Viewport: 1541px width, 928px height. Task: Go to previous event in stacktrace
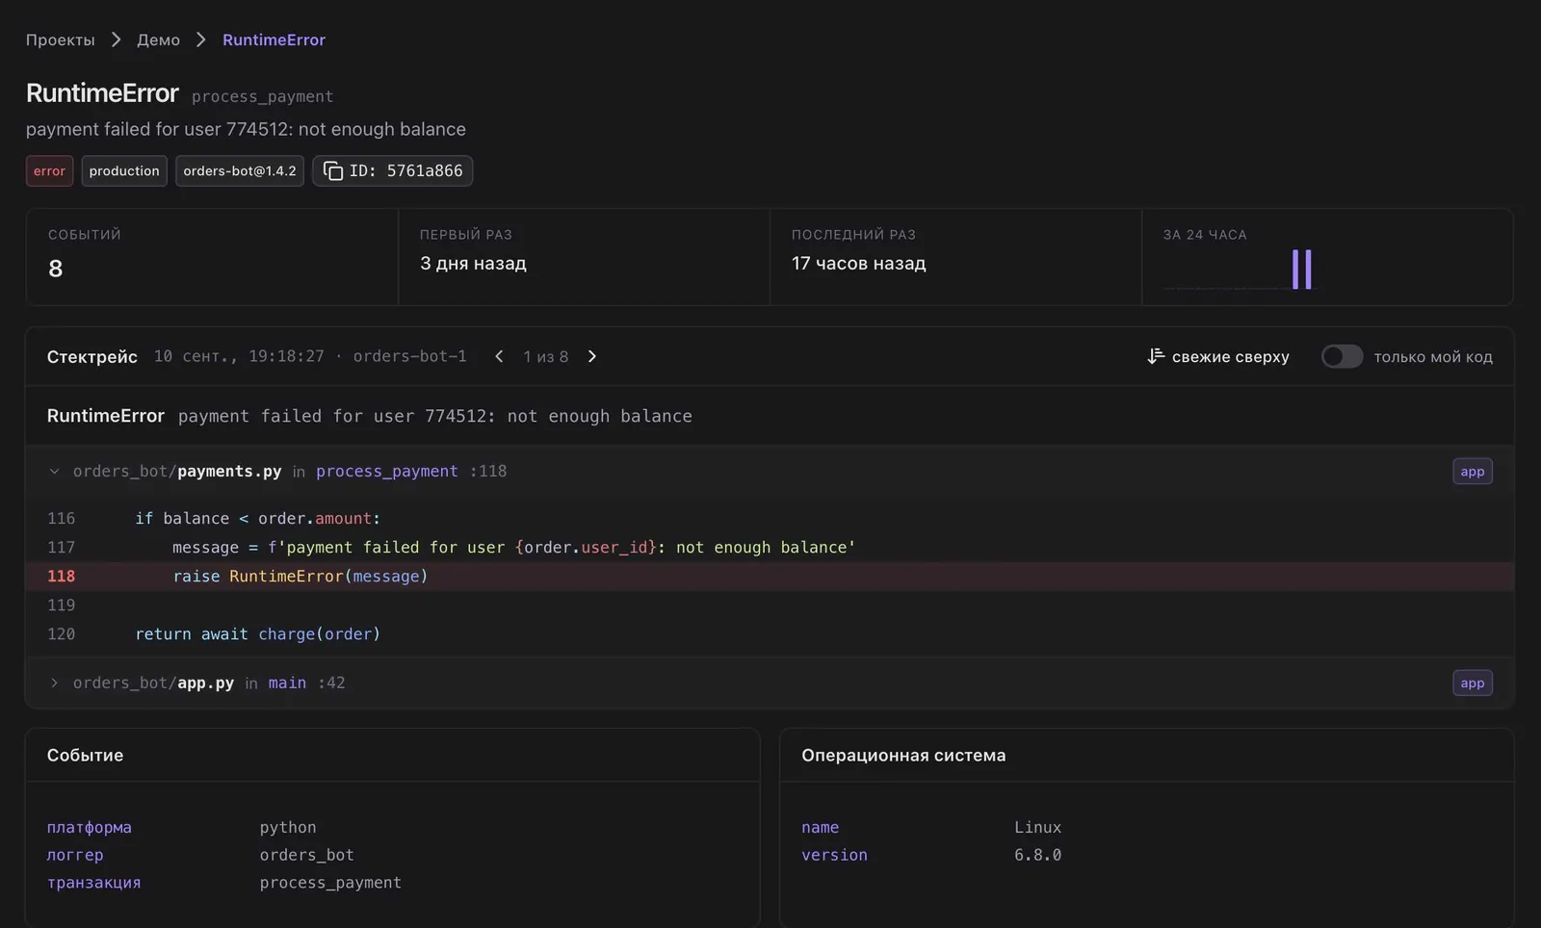pos(499,356)
